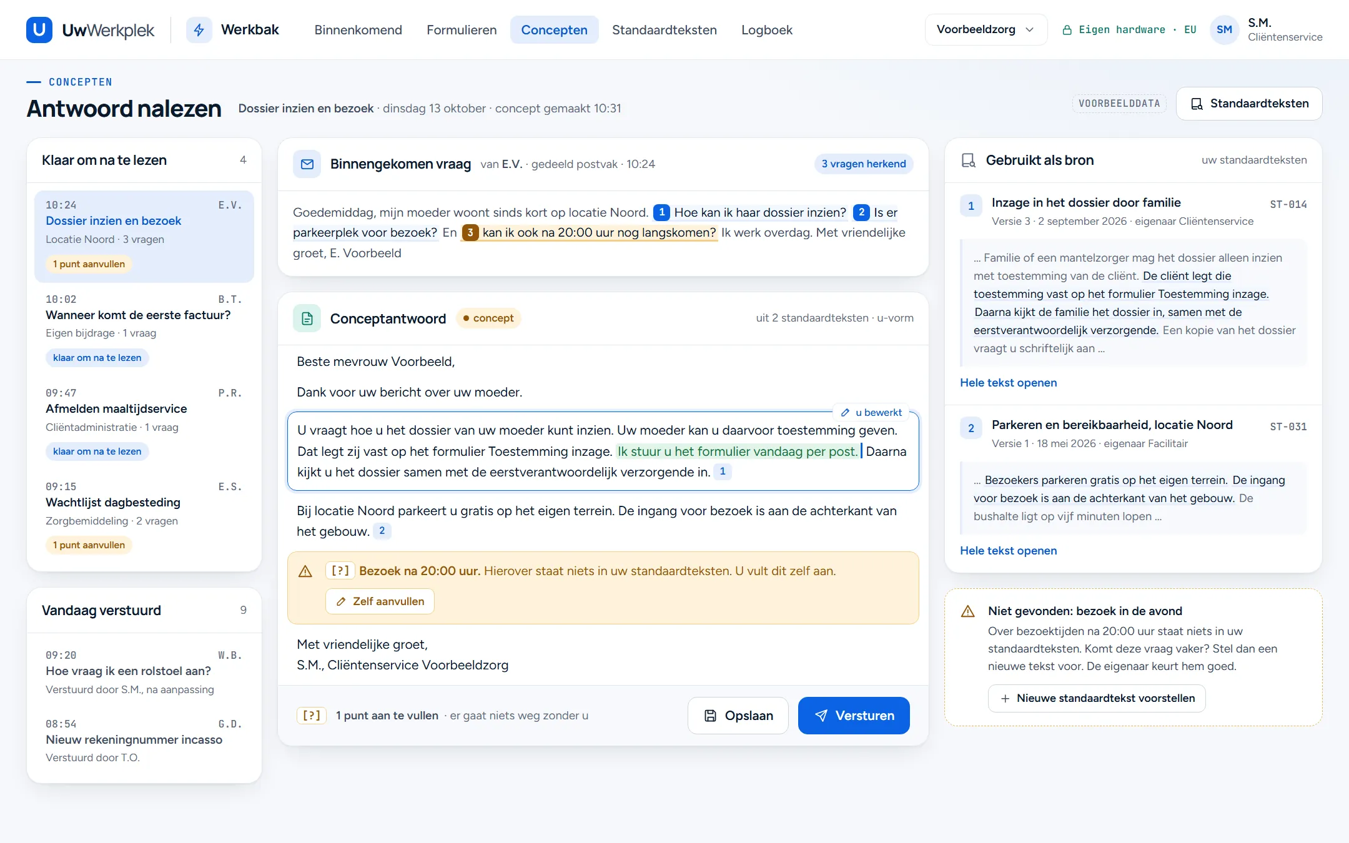1349x843 pixels.
Task: Switch to the Formulieren tab
Action: pos(462,30)
